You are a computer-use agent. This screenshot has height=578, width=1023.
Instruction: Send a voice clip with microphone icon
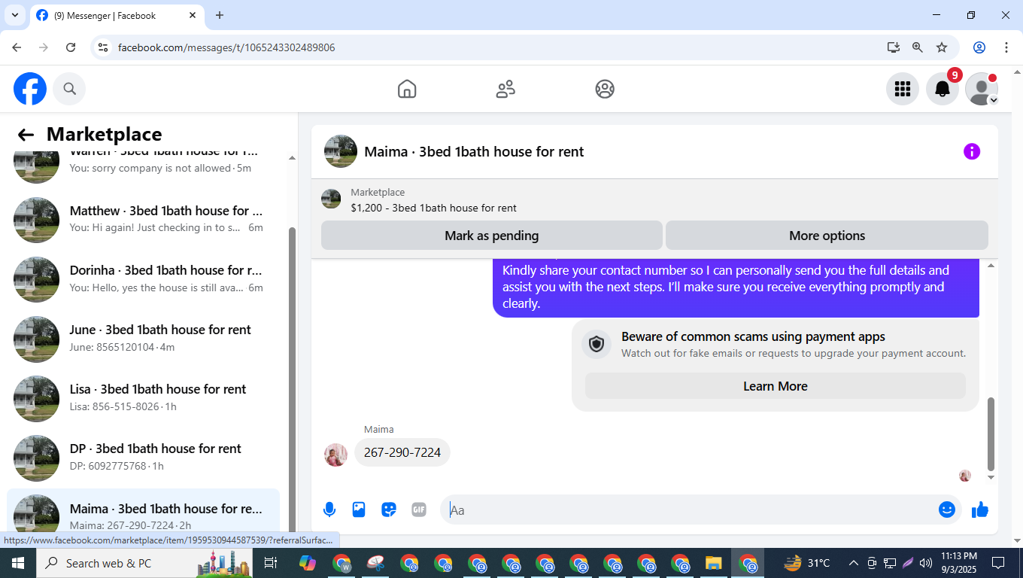pyautogui.click(x=329, y=510)
